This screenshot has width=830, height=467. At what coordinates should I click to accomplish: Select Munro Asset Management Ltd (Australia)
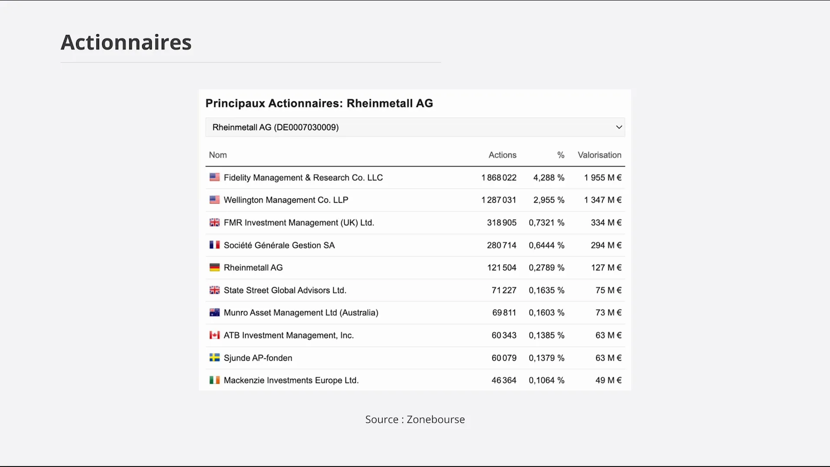[301, 312]
